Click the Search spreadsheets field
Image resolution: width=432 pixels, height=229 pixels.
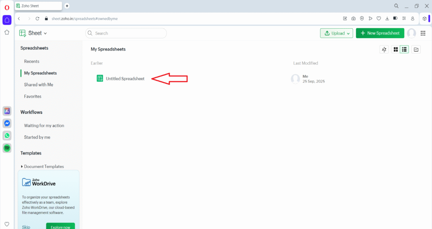(127, 33)
